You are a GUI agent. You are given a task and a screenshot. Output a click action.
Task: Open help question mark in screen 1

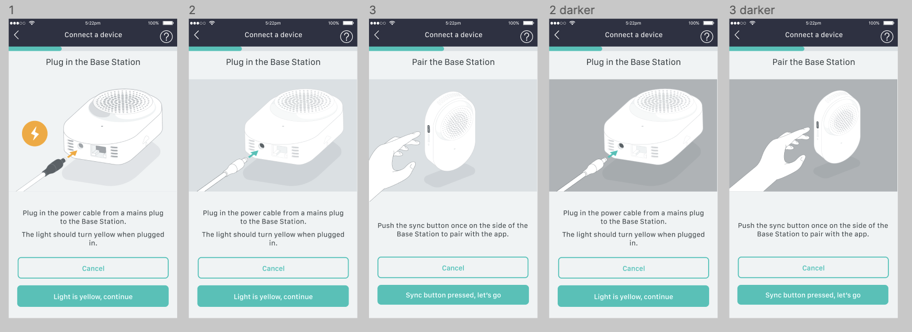[166, 37]
